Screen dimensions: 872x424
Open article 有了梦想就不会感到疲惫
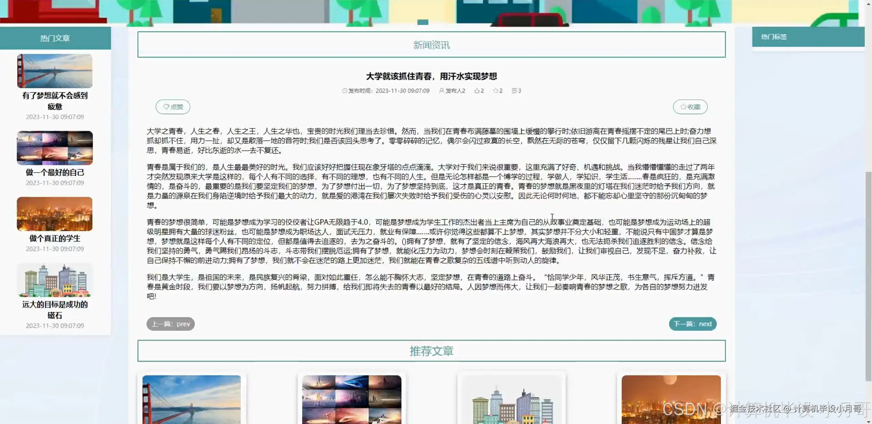click(x=54, y=101)
